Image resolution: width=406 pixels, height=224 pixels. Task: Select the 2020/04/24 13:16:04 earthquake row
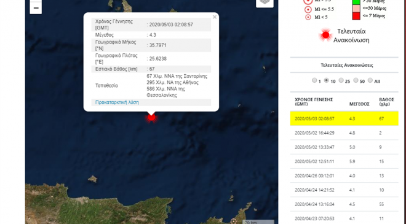coord(344,204)
